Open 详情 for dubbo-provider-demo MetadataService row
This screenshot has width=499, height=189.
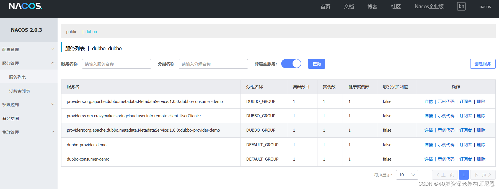(x=428, y=130)
